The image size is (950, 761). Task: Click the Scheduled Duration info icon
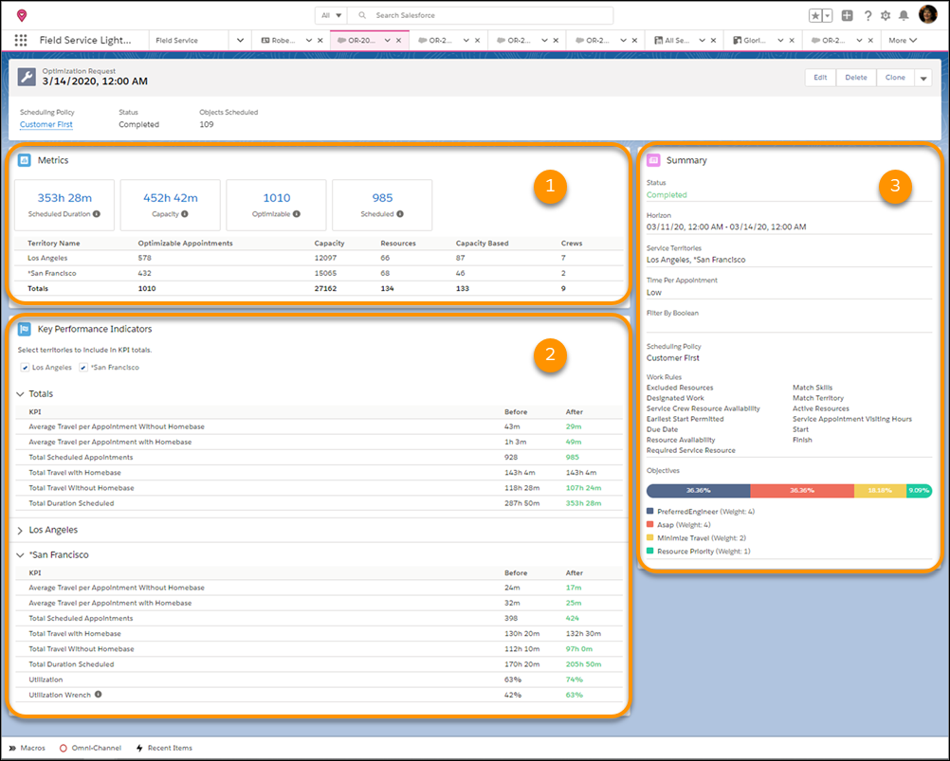tap(97, 214)
